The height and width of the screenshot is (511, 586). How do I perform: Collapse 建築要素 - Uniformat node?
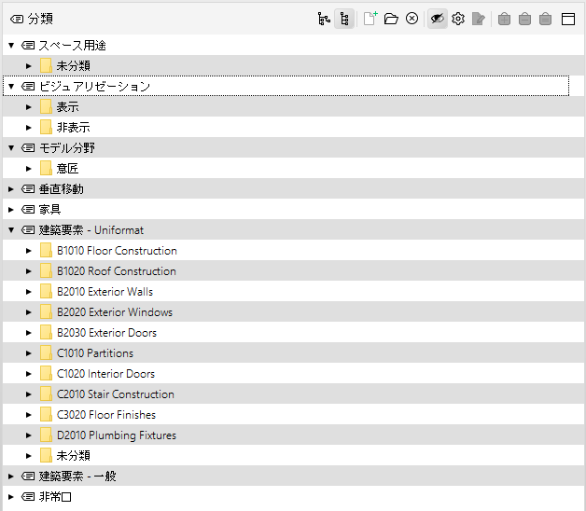[11, 230]
